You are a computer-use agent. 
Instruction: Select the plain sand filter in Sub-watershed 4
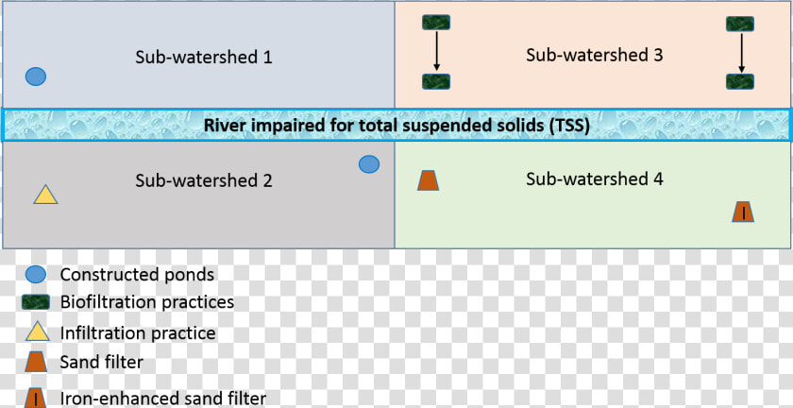(428, 180)
